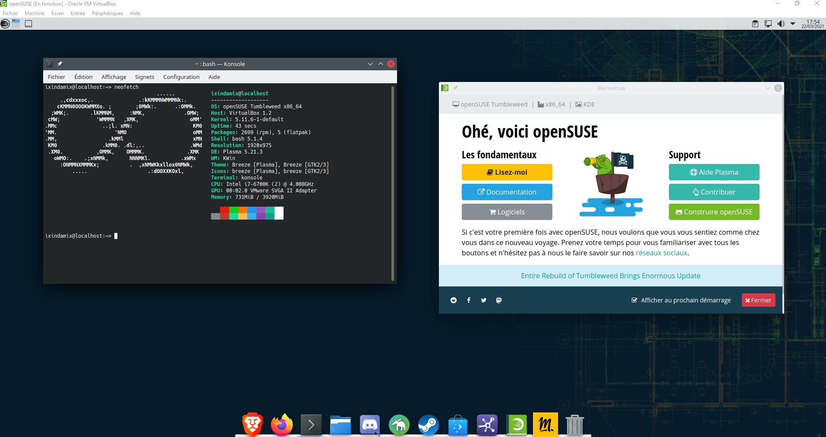Minimize Konsole with the down chevron
This screenshot has height=437, width=826.
(x=370, y=64)
